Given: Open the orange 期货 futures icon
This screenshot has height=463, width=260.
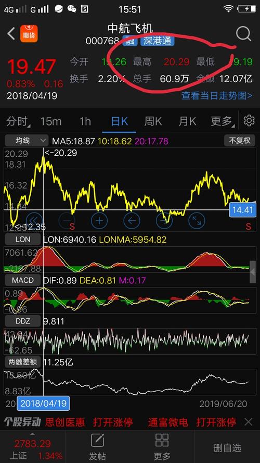Looking at the screenshot, I should click(29, 34).
